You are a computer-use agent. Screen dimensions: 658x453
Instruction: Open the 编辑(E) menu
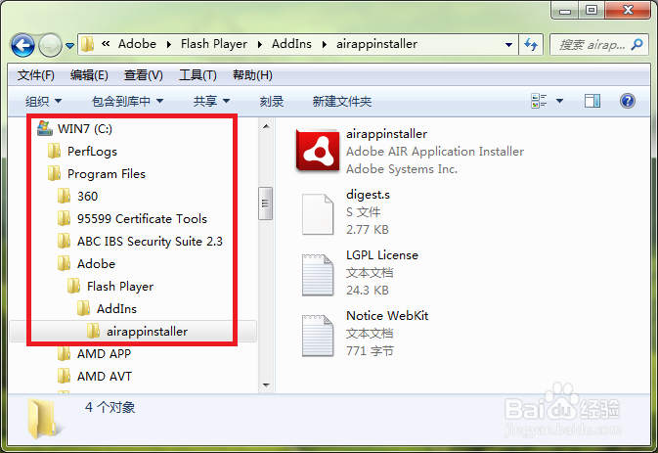[89, 75]
